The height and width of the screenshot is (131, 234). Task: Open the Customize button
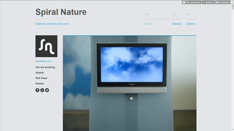point(194,3)
